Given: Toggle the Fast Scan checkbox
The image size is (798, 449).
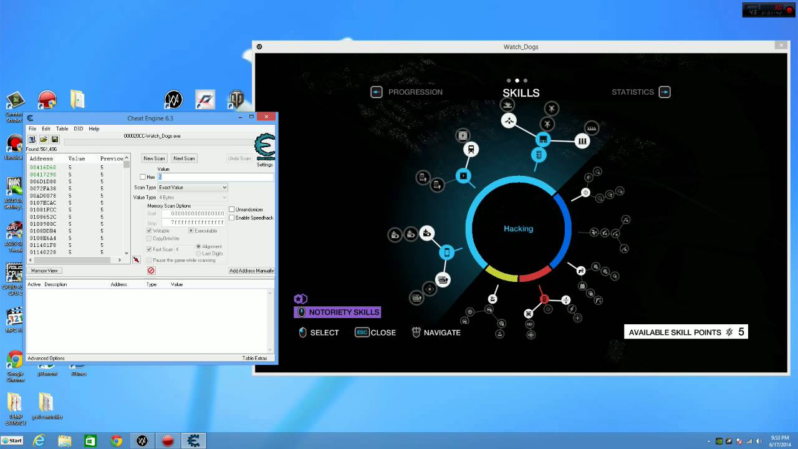Looking at the screenshot, I should (x=149, y=249).
